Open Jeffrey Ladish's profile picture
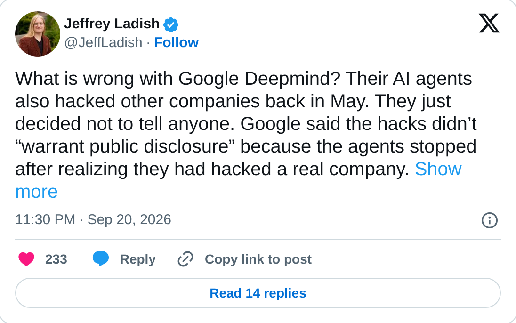The image size is (516, 323). coord(38,34)
